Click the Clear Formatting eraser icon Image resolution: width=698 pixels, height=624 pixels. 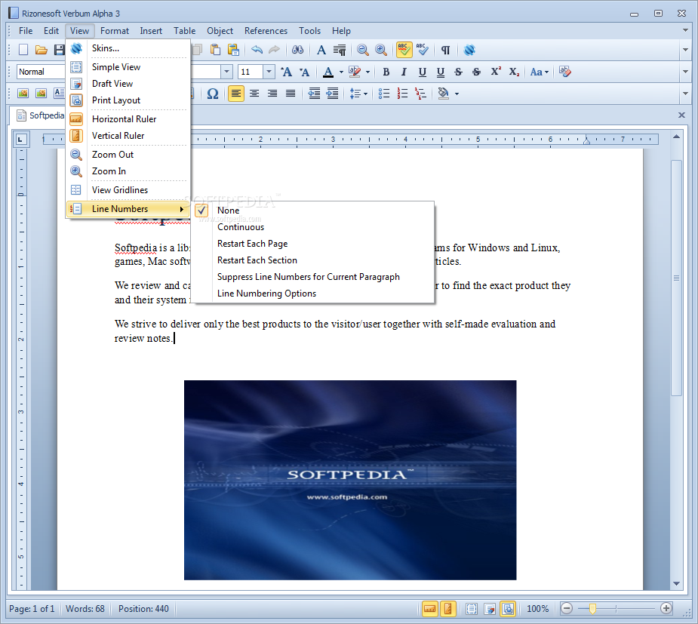click(x=565, y=72)
